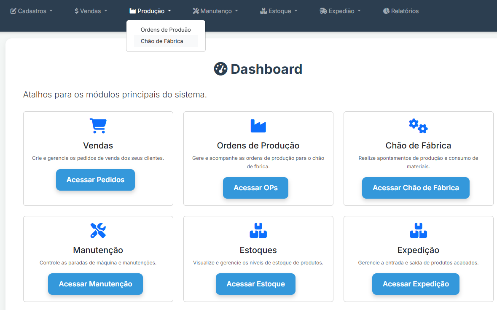Click the shopping cart icon in Vendas card

click(98, 126)
